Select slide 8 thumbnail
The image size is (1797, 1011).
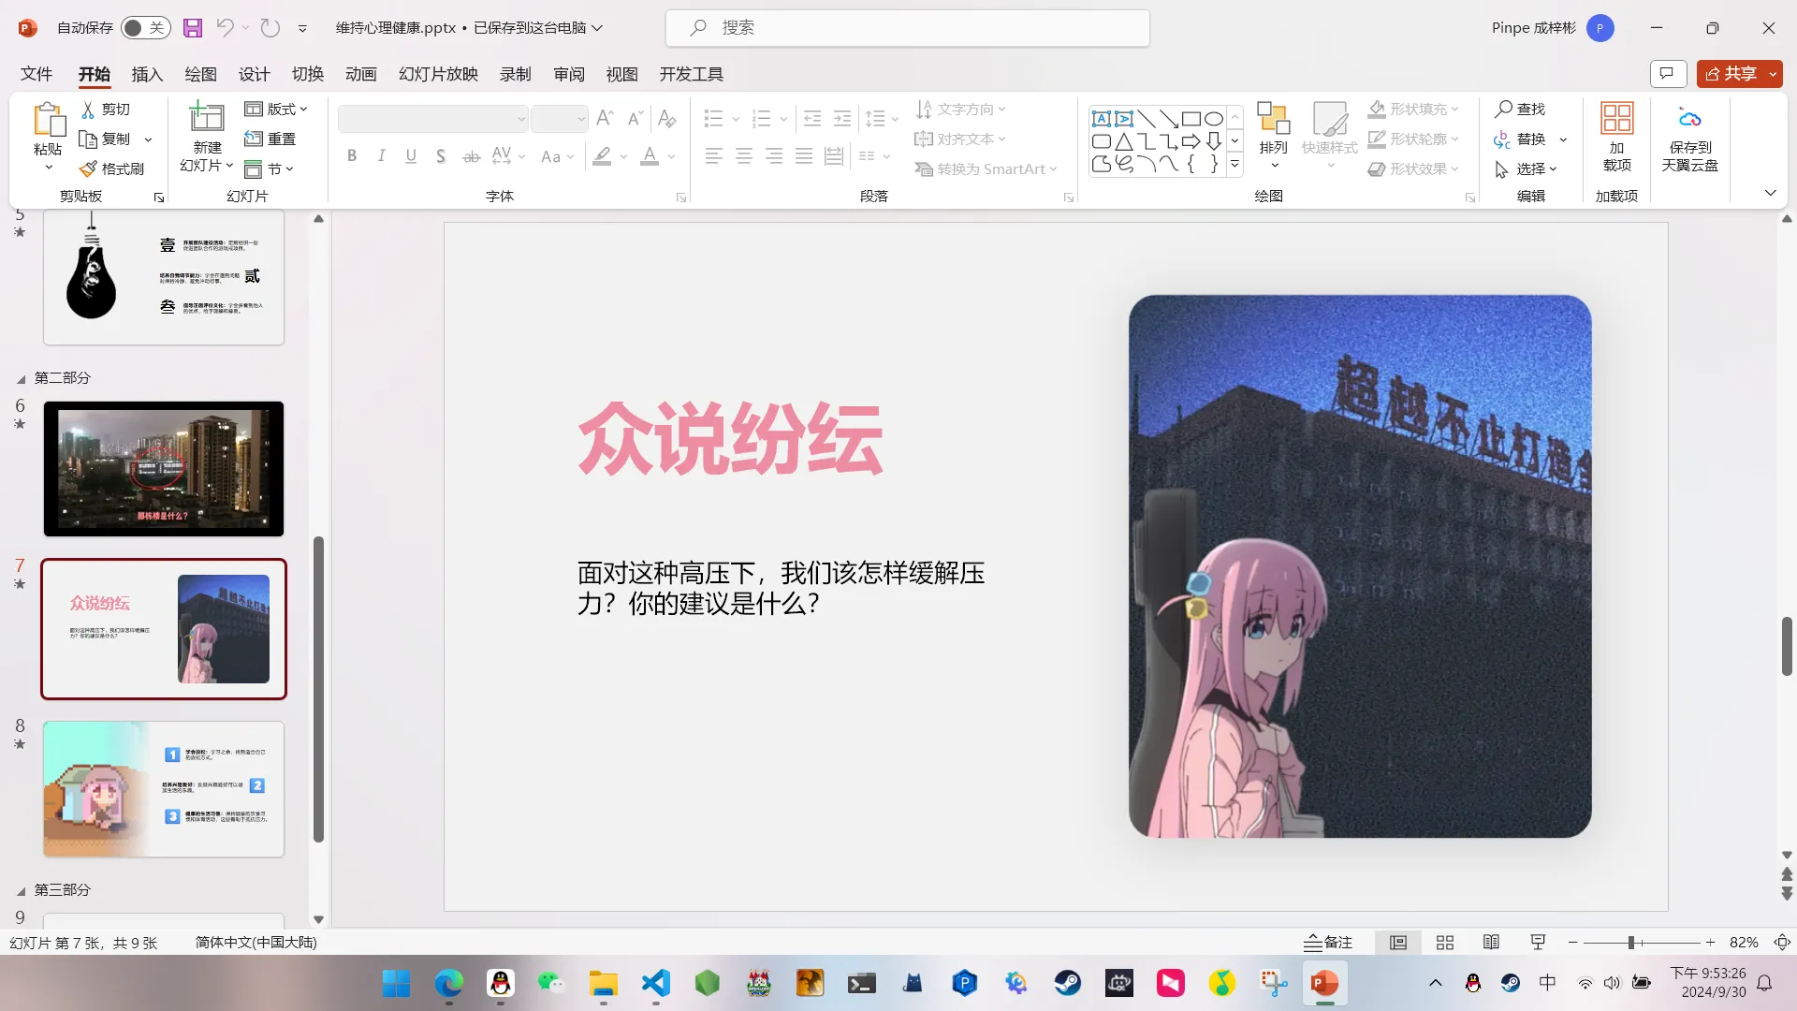[164, 789]
